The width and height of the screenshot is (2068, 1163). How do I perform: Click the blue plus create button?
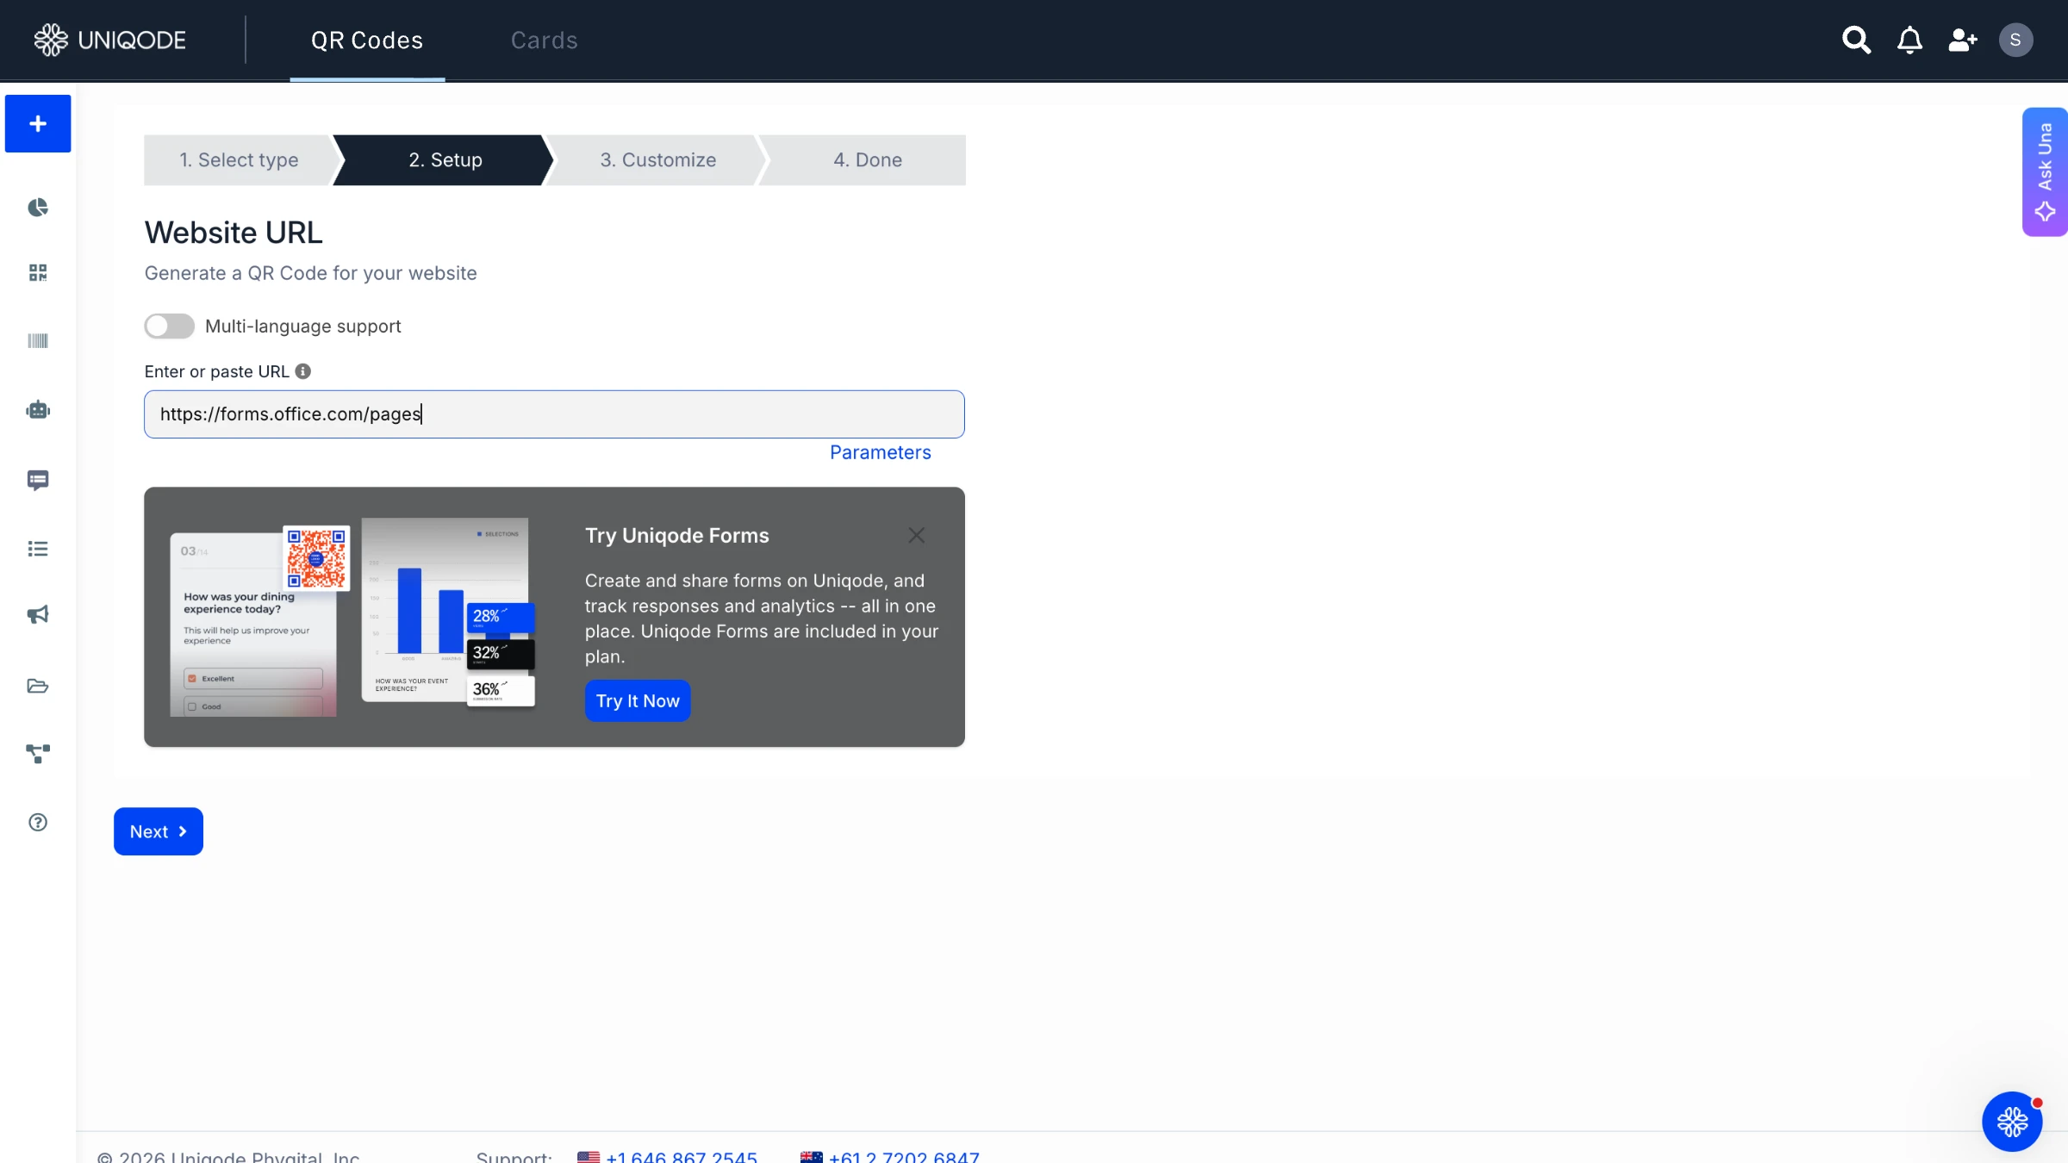coord(38,123)
